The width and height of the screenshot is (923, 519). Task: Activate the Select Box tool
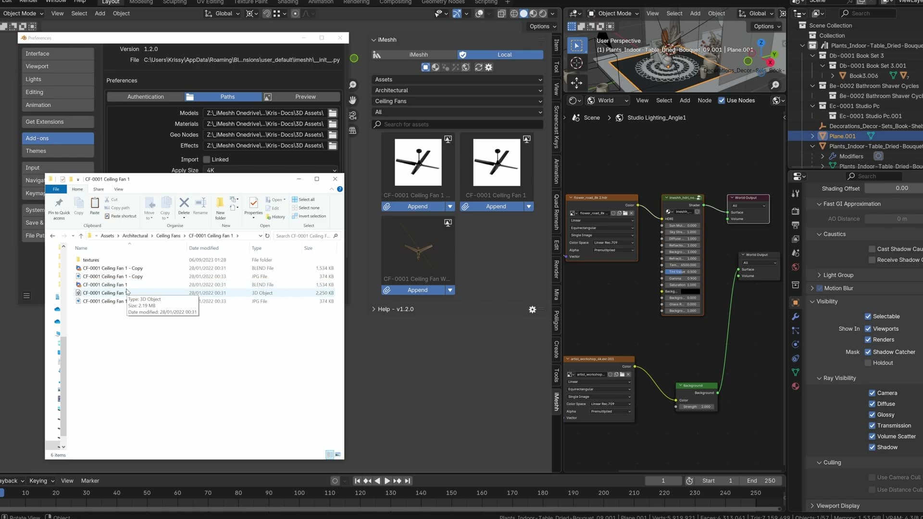[576, 46]
